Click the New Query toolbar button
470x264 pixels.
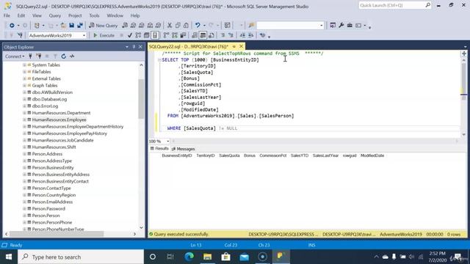[103, 26]
